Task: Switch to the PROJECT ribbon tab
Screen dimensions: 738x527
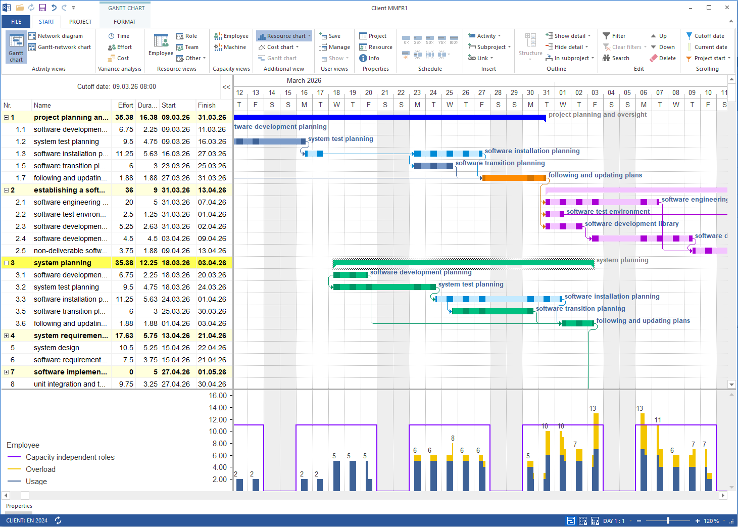Action: pyautogui.click(x=80, y=22)
